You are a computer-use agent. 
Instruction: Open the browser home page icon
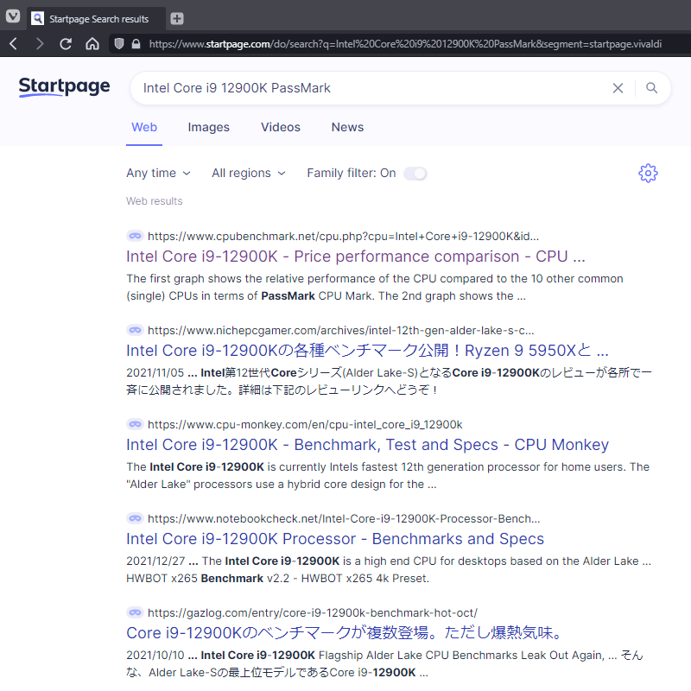point(93,44)
